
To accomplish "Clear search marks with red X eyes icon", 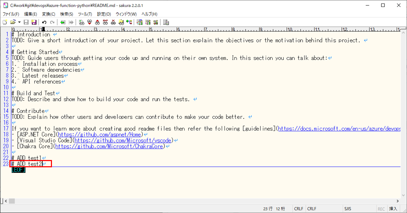I will point(113,22).
